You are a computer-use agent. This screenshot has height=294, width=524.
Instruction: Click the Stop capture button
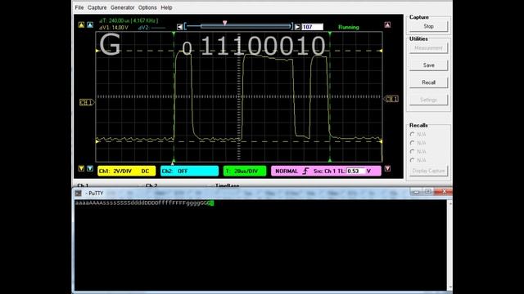tap(428, 26)
